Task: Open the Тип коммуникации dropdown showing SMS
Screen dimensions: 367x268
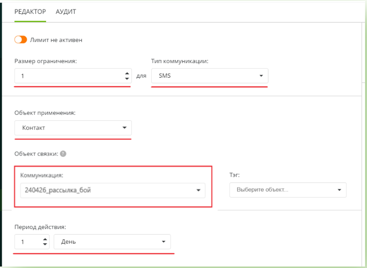Action: pyautogui.click(x=209, y=76)
